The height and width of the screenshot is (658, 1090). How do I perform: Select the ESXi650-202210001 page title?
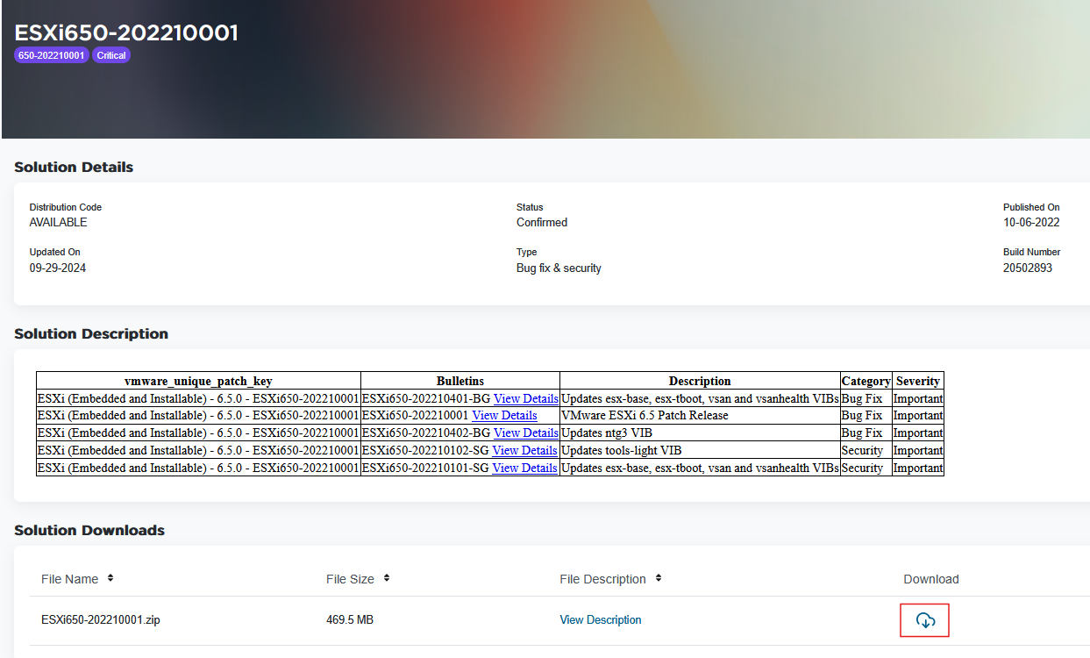(126, 32)
